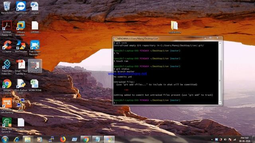Launch Firefox from the taskbar
Viewport: 255px width, 143px height.
tap(63, 139)
